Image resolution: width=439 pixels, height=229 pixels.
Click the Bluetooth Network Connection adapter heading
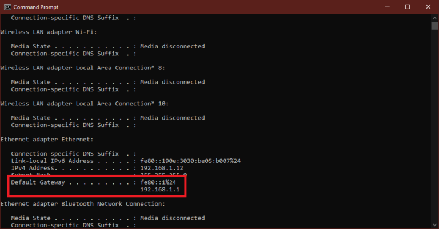82,203
